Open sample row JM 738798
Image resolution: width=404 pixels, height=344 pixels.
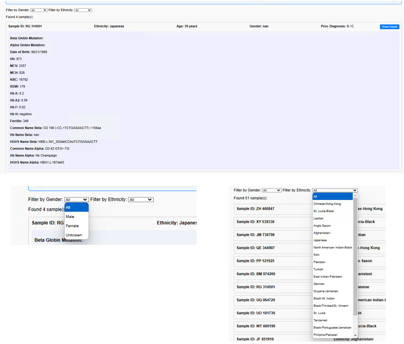(x=310, y=235)
